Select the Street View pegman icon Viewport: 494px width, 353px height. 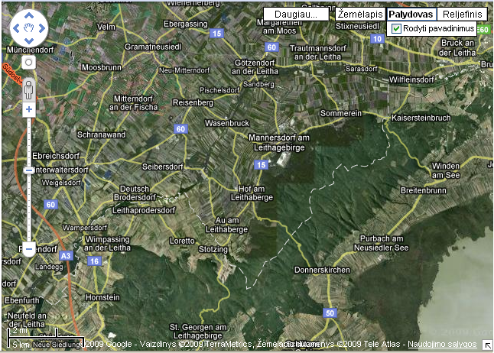click(x=28, y=89)
